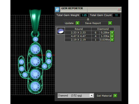
Task: Click the Gem Reporter panel icon
Action: [57, 9]
